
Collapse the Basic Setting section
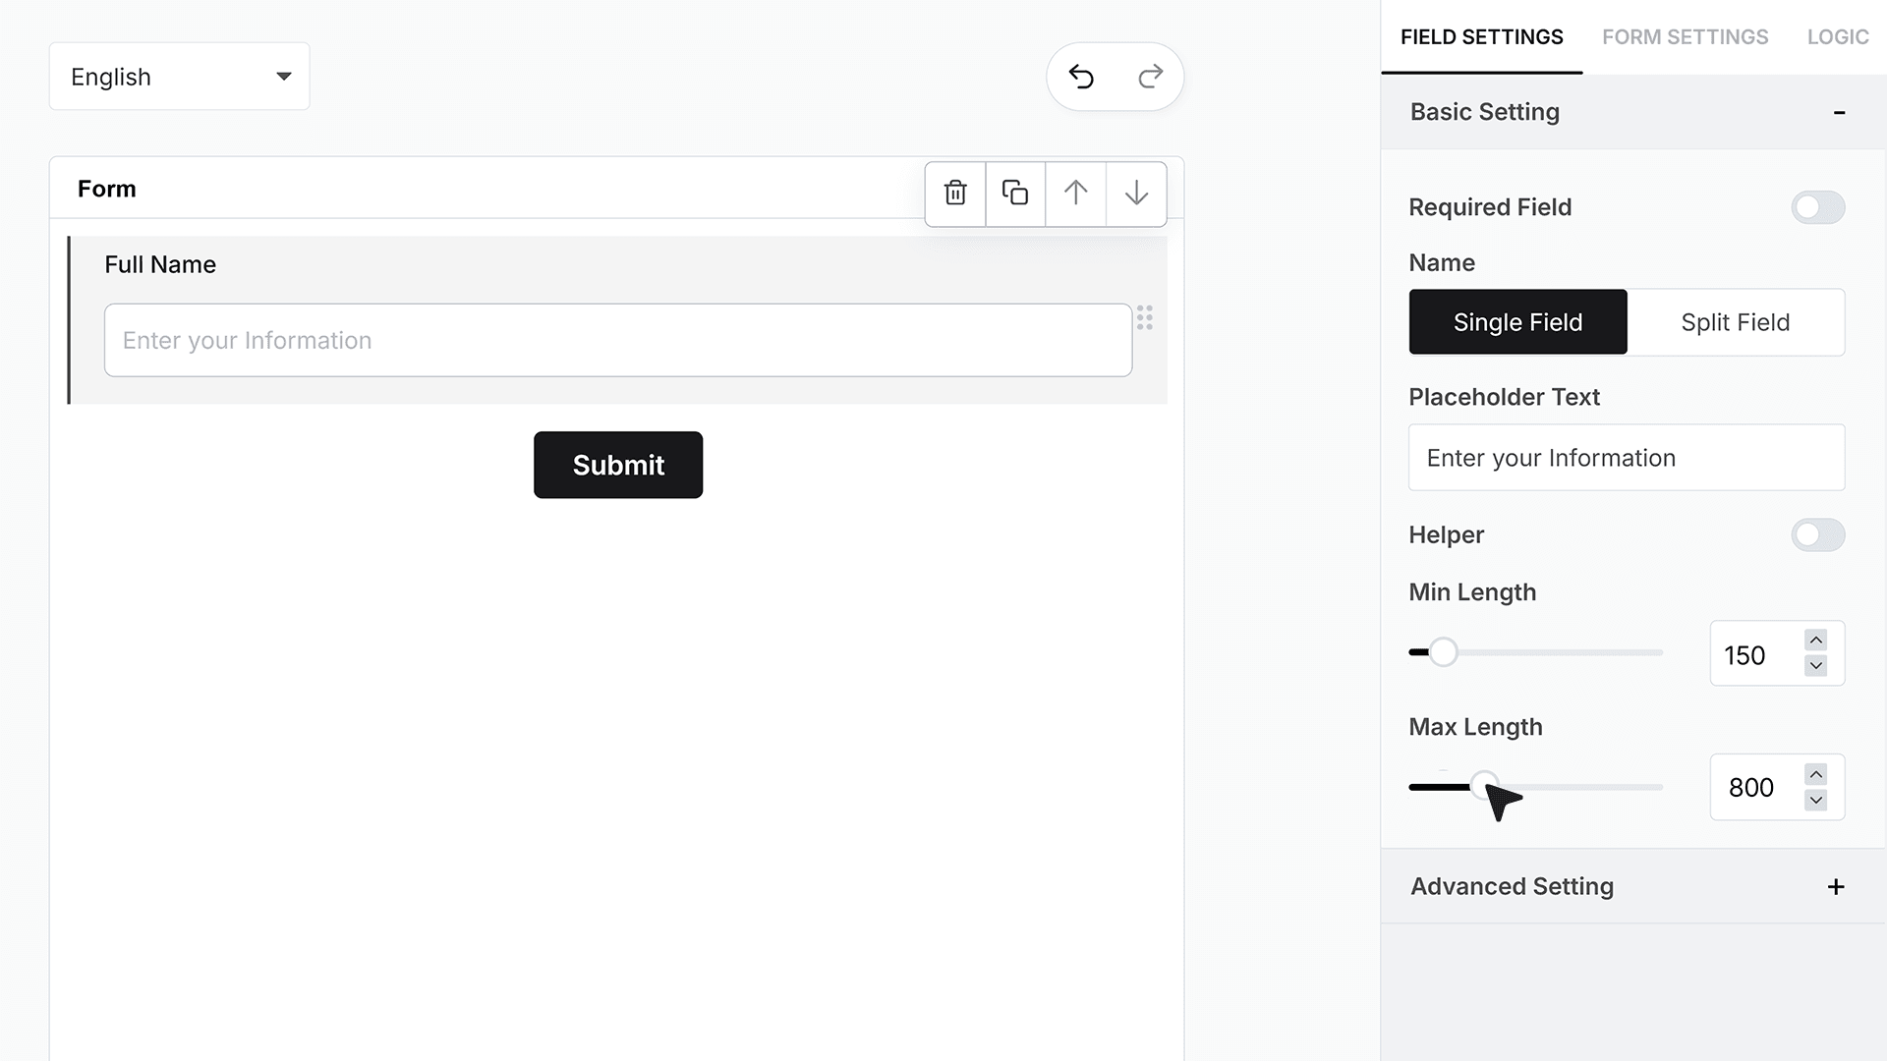[x=1839, y=113]
